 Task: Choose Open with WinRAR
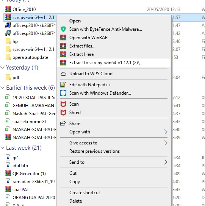tap(114, 38)
